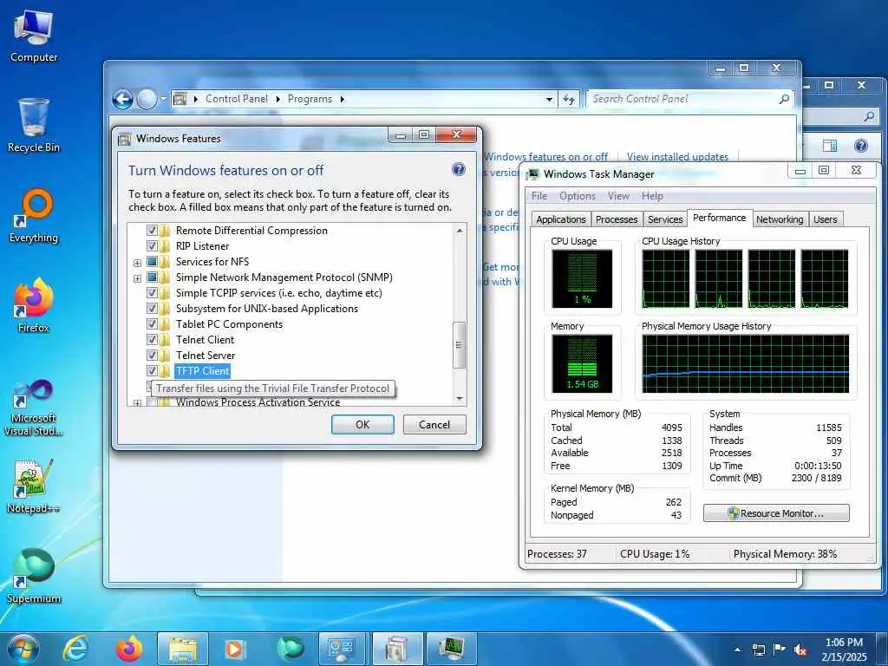Image resolution: width=888 pixels, height=666 pixels.
Task: Uncheck Simple TCPIP services
Action: [152, 293]
